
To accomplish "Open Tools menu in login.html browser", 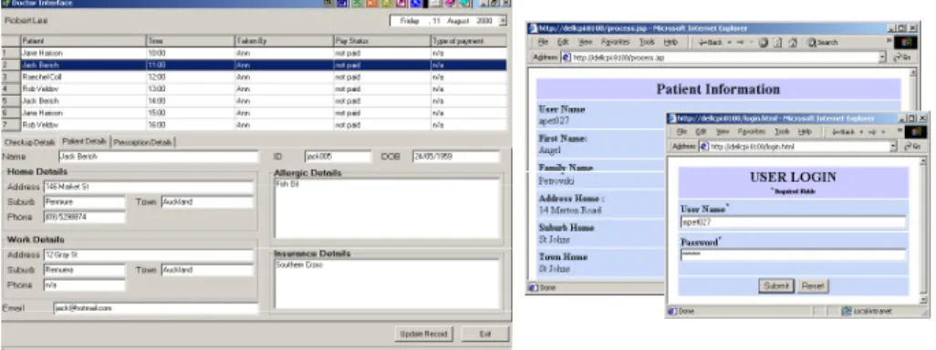I will tap(782, 132).
